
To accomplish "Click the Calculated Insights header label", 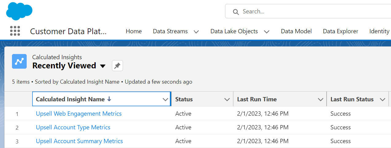I will coord(57,57).
